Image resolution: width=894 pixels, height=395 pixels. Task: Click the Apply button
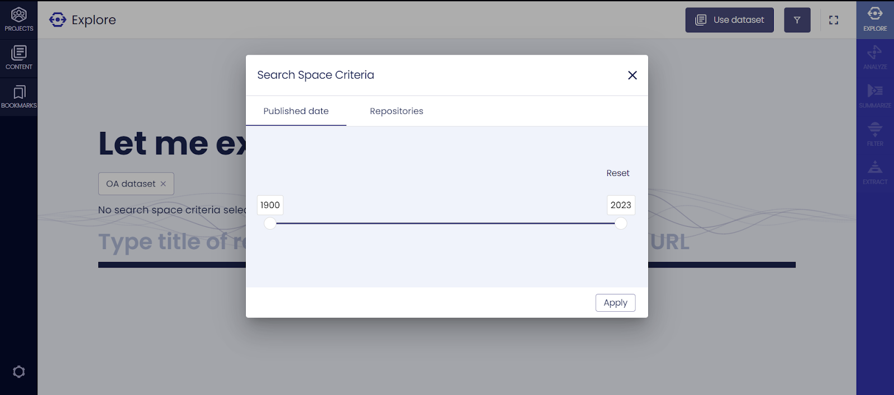(615, 303)
